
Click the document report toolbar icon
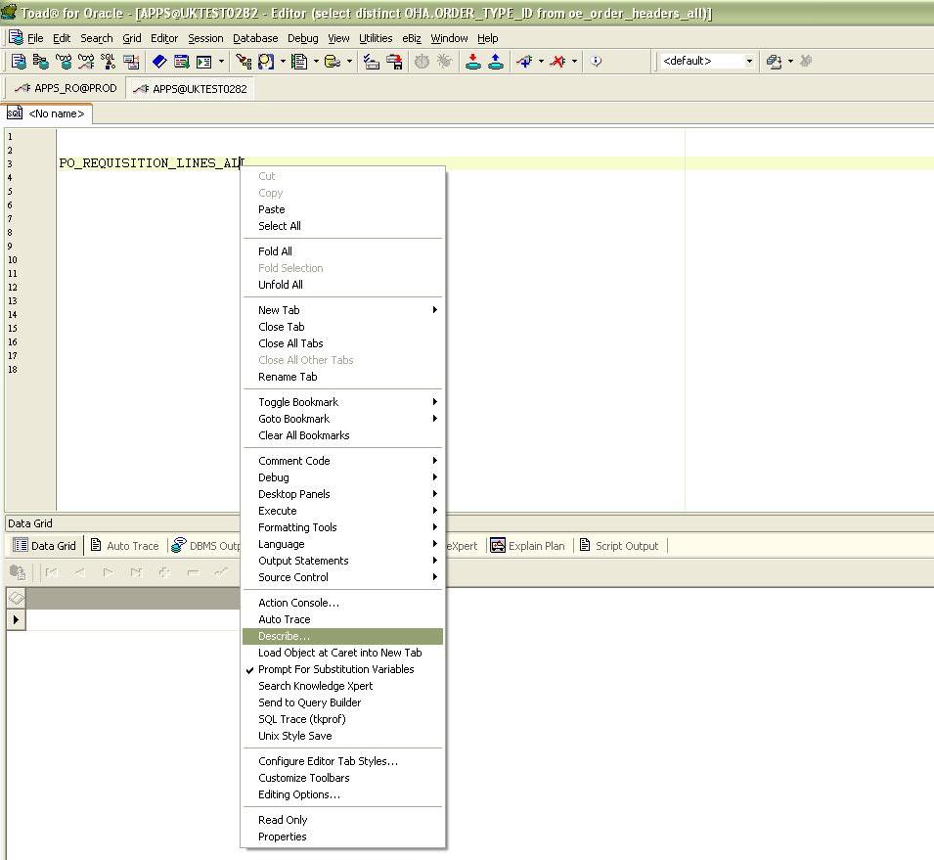click(x=299, y=61)
